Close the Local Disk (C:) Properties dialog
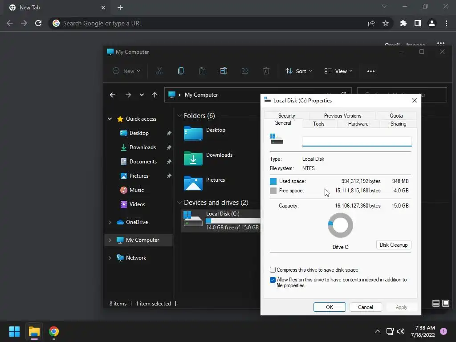This screenshot has width=456, height=342. click(415, 100)
